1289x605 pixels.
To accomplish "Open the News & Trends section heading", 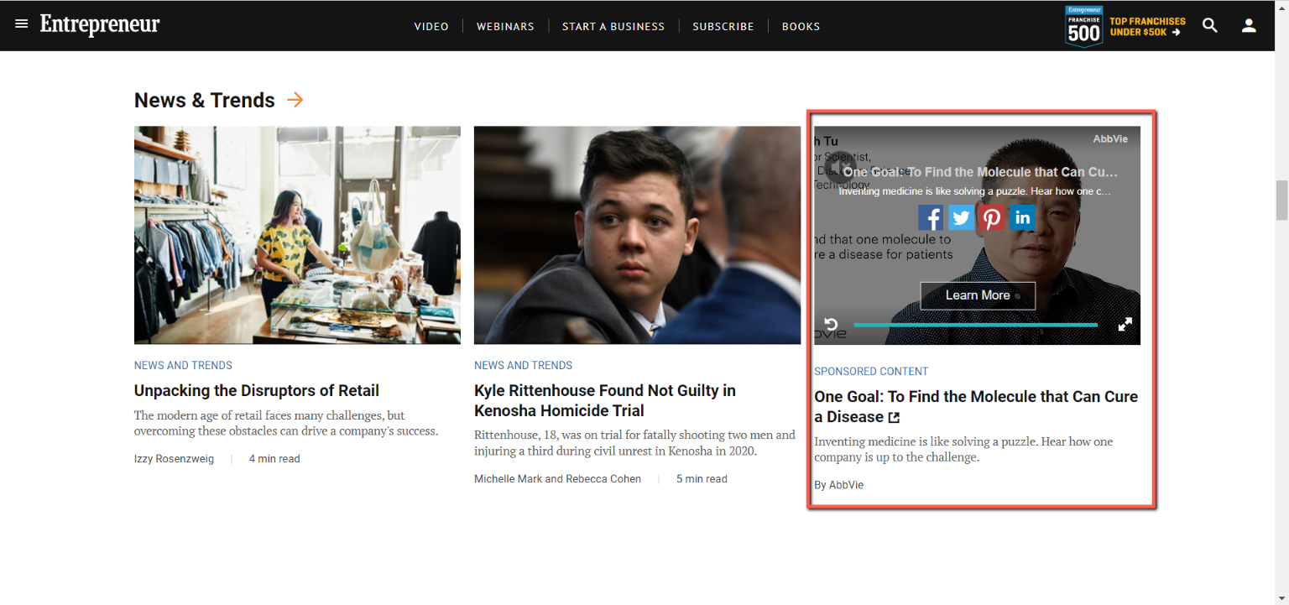I will 205,100.
